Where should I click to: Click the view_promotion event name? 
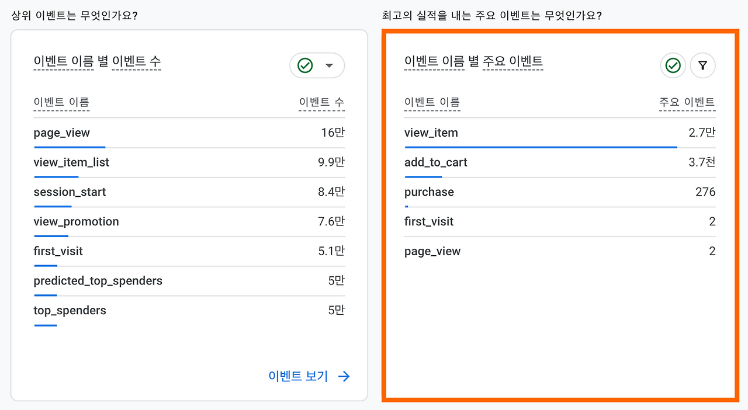(x=76, y=221)
